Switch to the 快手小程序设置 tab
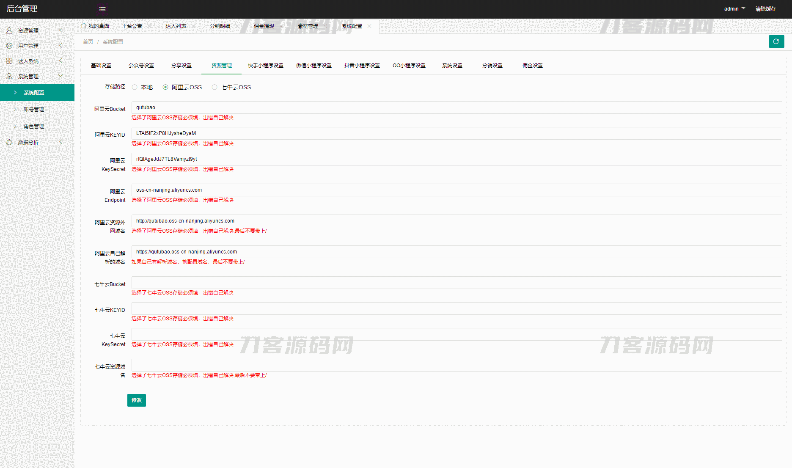 click(266, 66)
